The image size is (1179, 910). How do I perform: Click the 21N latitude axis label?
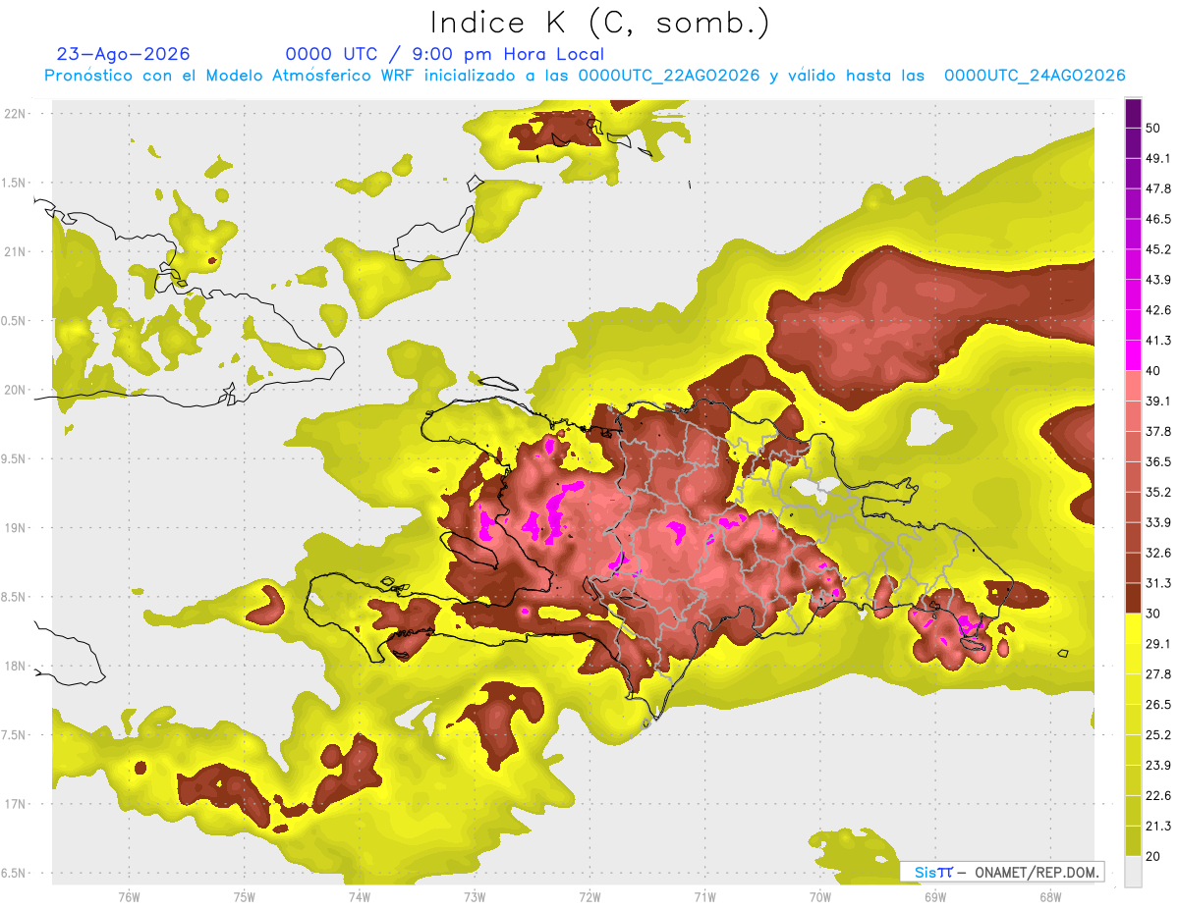pyautogui.click(x=15, y=251)
